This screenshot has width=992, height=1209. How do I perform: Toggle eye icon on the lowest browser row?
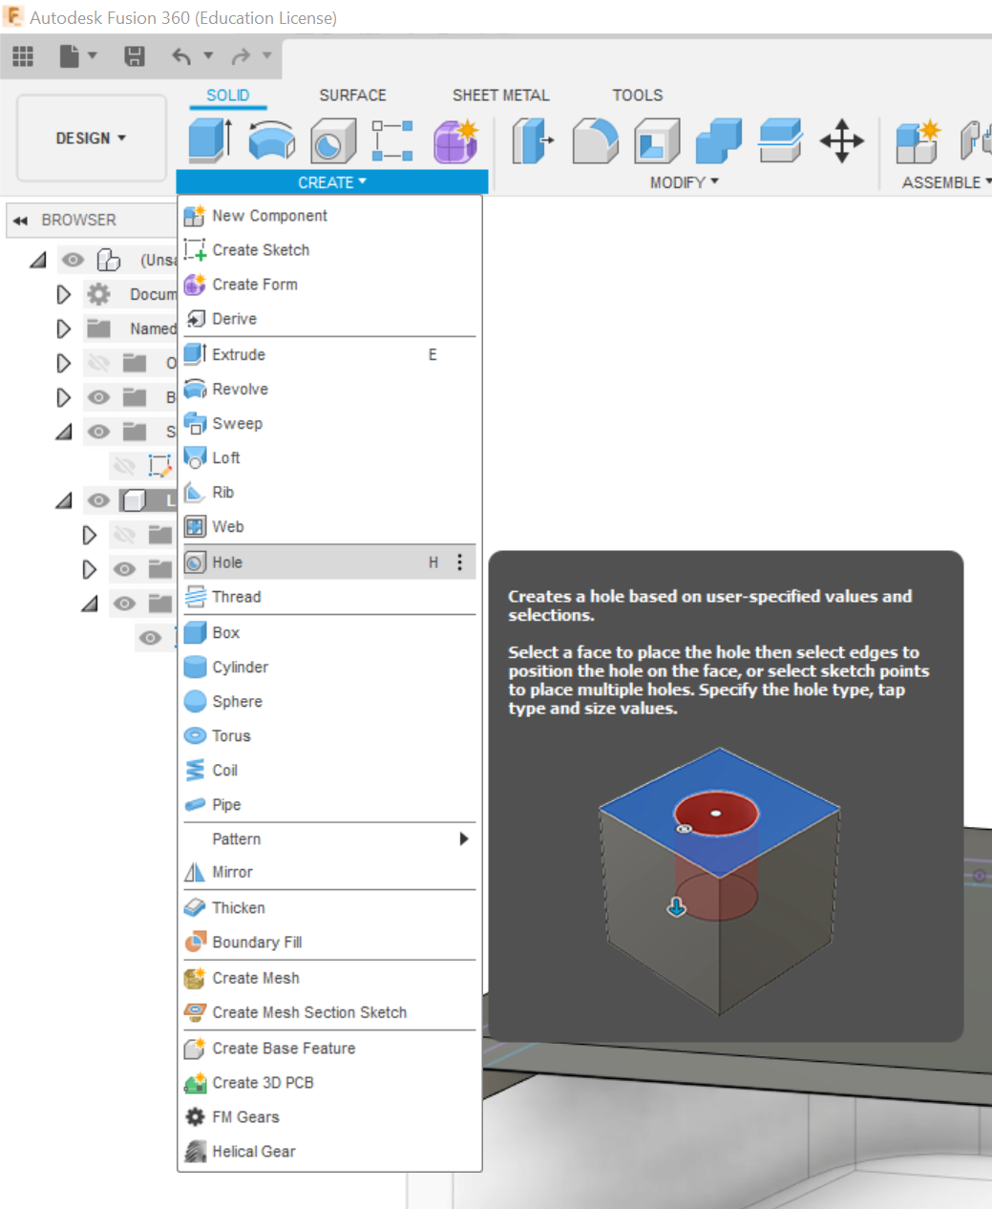point(150,638)
